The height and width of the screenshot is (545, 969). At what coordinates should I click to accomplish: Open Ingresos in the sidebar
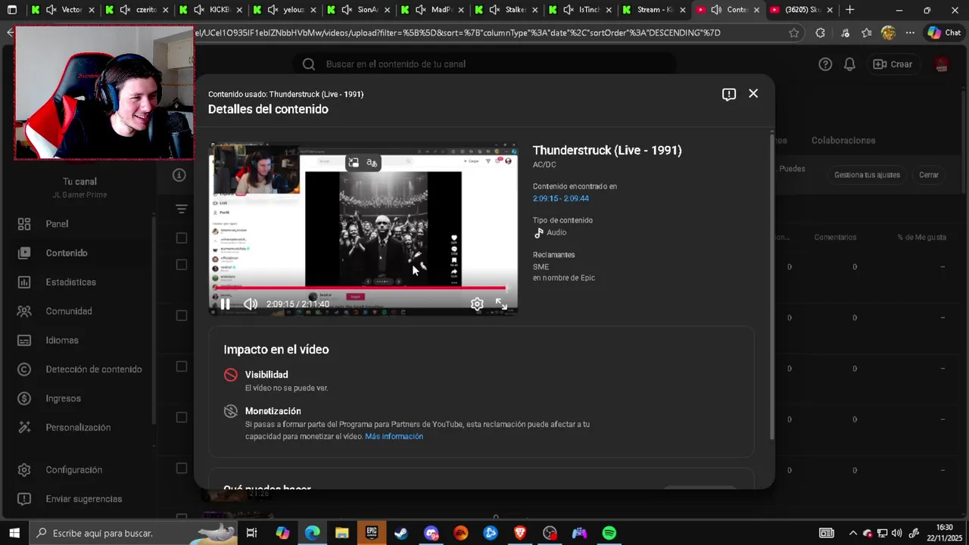[x=78, y=398]
